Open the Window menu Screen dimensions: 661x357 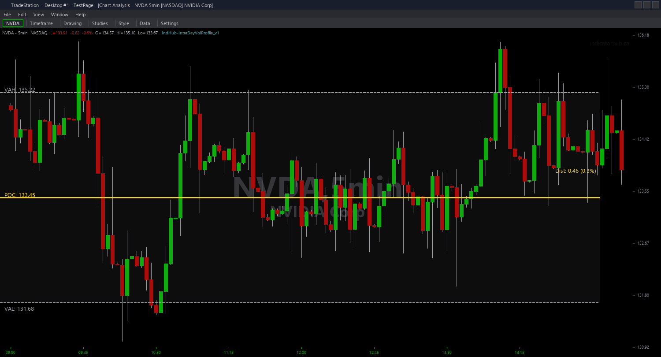59,14
